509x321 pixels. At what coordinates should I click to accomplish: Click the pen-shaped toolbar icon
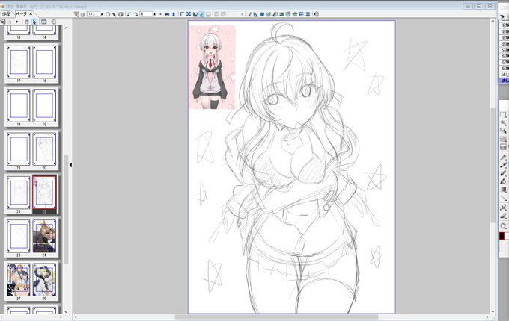249,14
